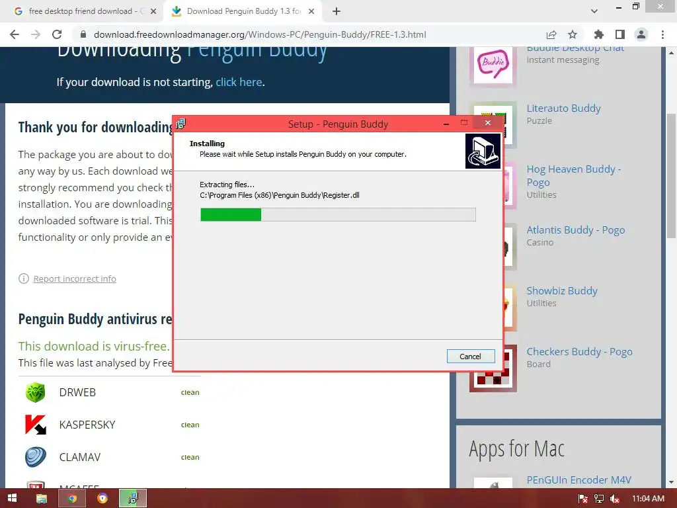Reload the page with the refresh icon
The width and height of the screenshot is (677, 508).
click(57, 34)
